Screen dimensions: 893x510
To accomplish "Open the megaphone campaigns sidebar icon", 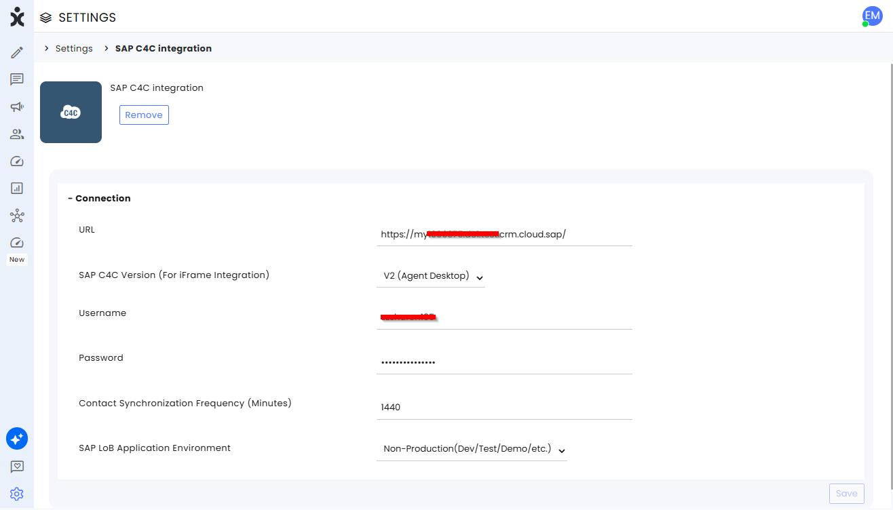I will 17,106.
